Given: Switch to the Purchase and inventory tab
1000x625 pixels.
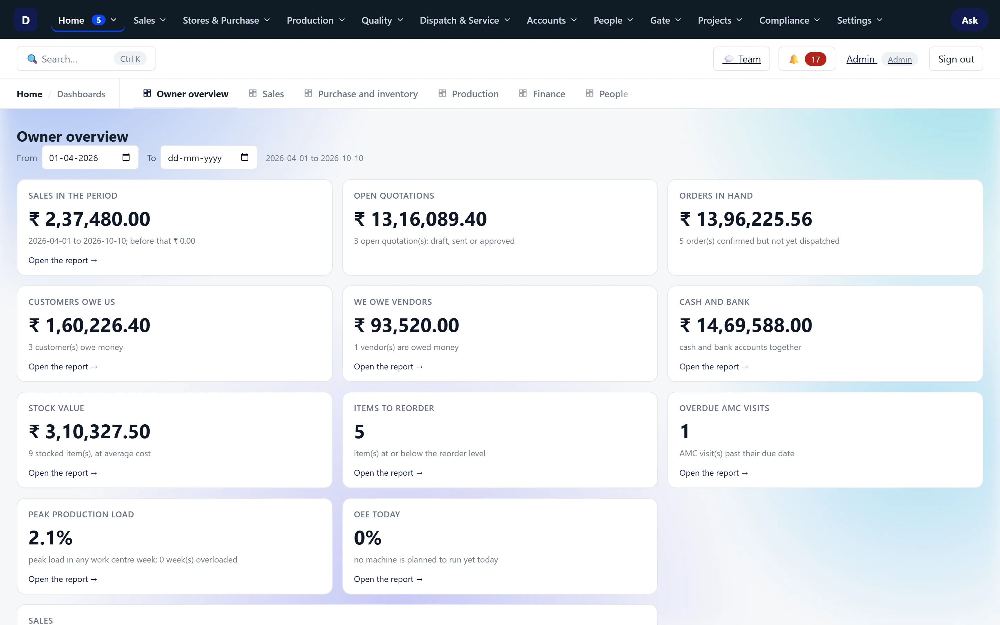Looking at the screenshot, I should 361,94.
